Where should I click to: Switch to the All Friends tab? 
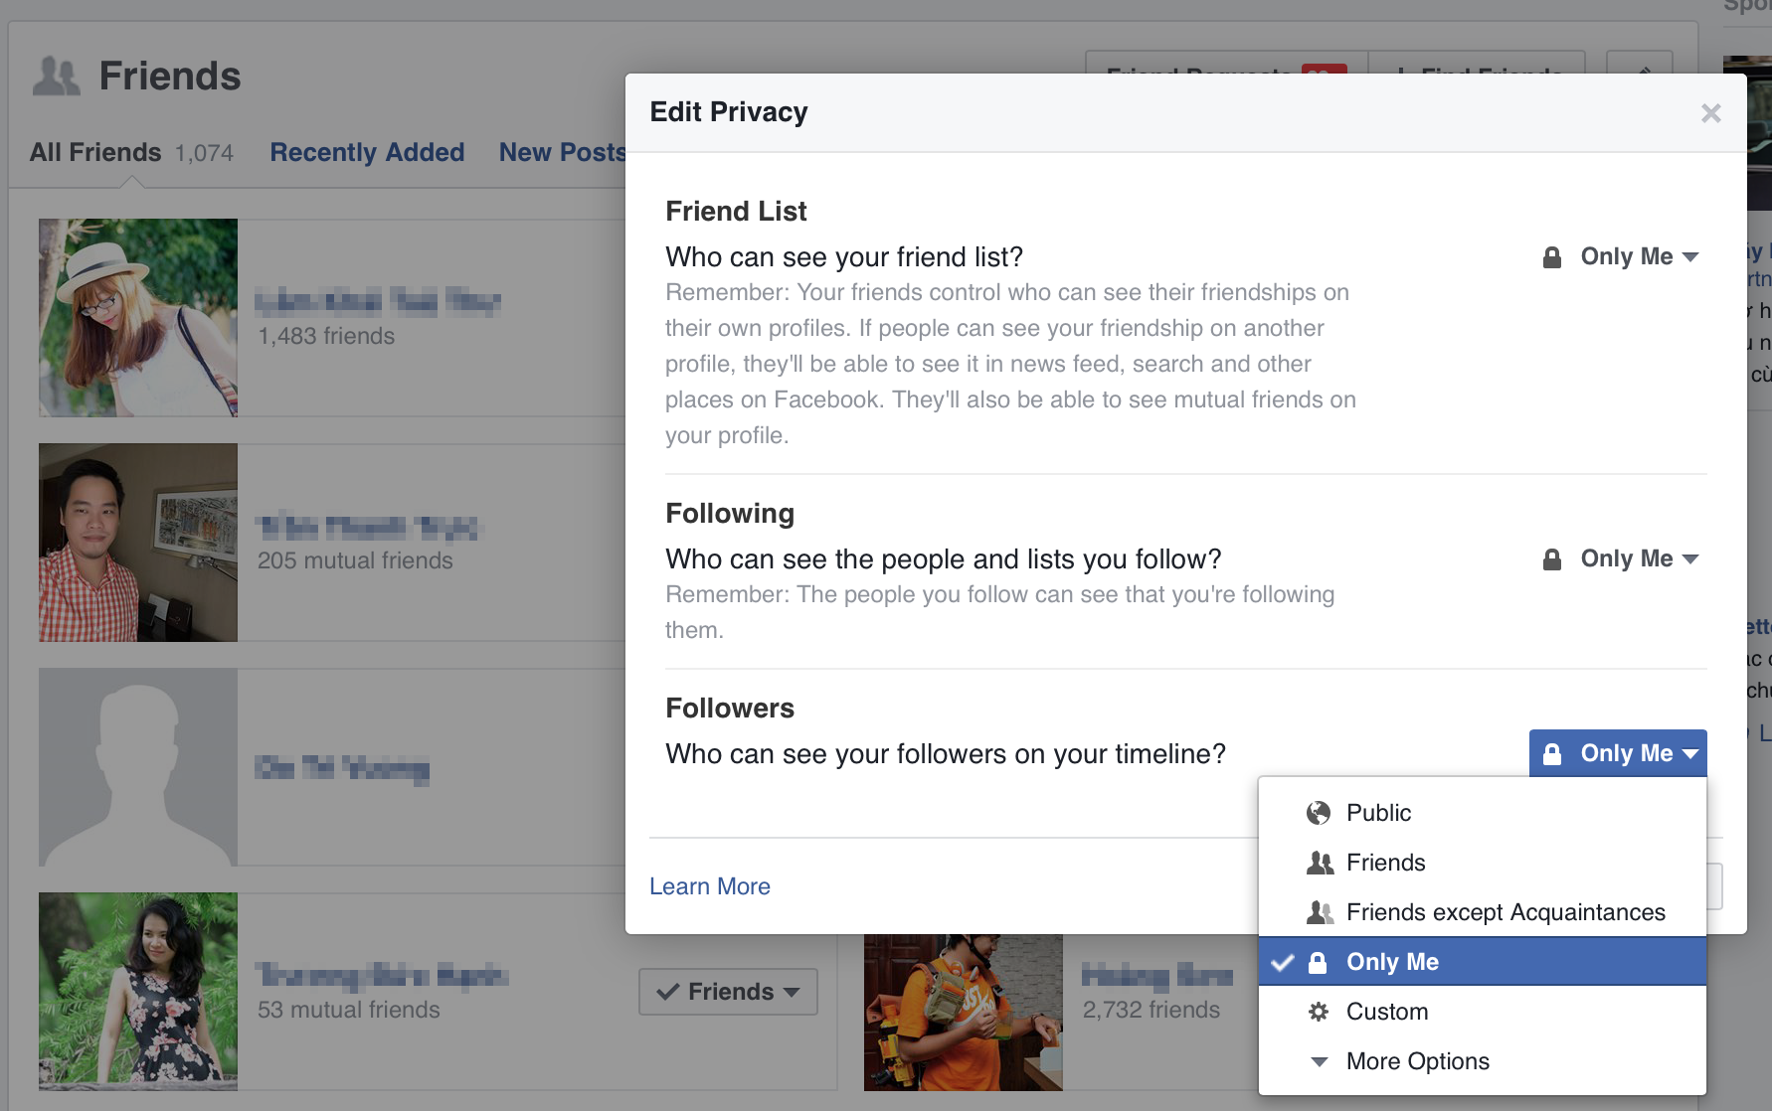(95, 152)
